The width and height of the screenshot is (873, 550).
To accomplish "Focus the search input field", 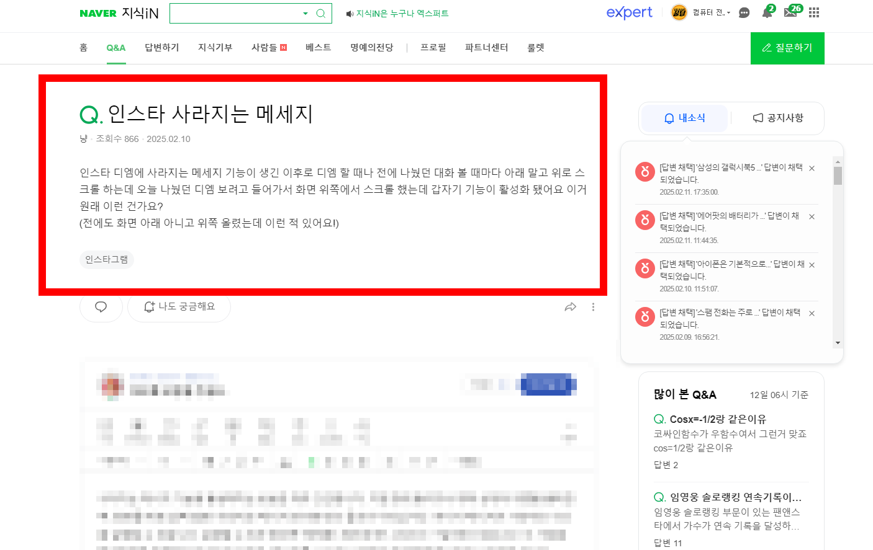I will [235, 13].
